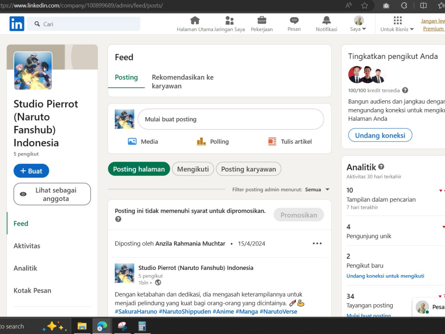Open the #Anime hashtag
Screen dimensions: 445x334
[223, 312]
